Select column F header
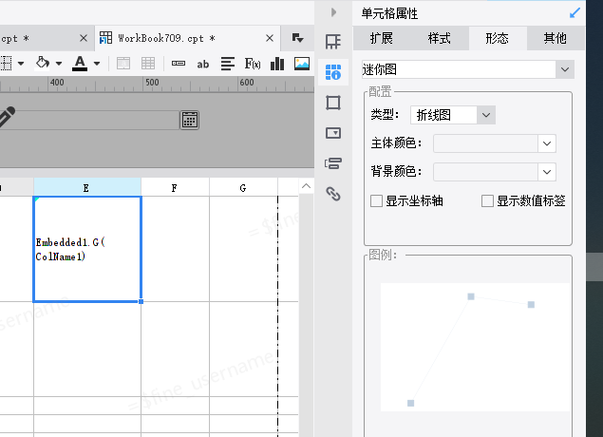Viewport: 603px width, 437px height. [x=175, y=188]
